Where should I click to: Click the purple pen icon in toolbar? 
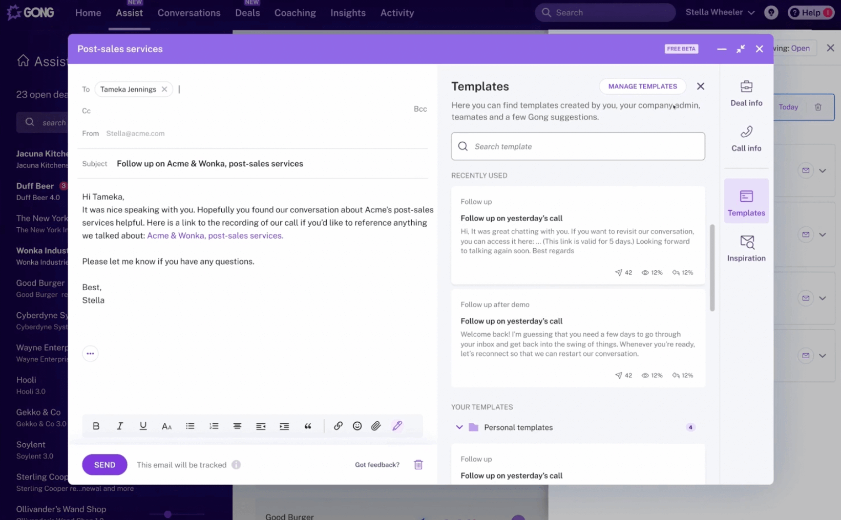(x=397, y=426)
